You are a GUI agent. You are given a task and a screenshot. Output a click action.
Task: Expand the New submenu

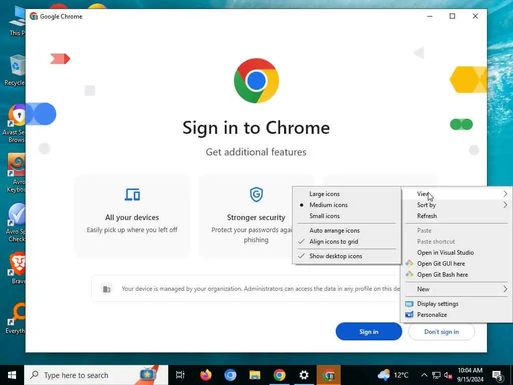tap(457, 289)
